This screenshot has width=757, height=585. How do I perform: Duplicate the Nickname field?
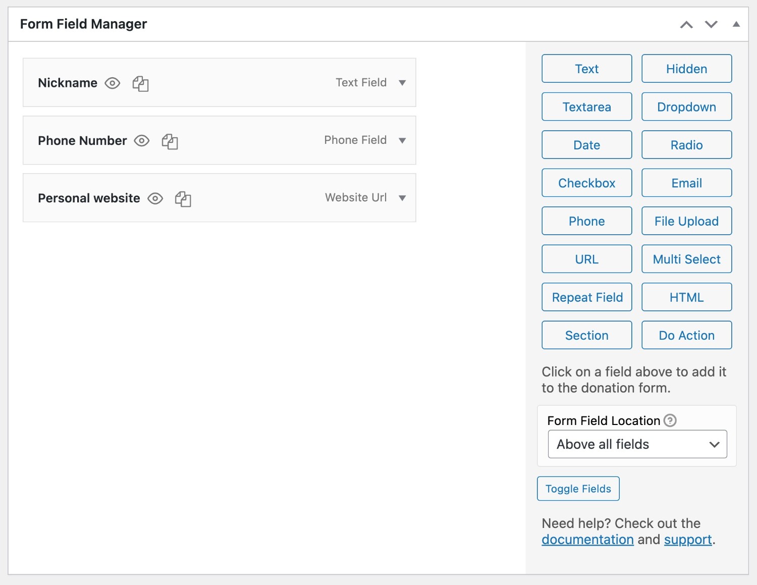tap(140, 83)
